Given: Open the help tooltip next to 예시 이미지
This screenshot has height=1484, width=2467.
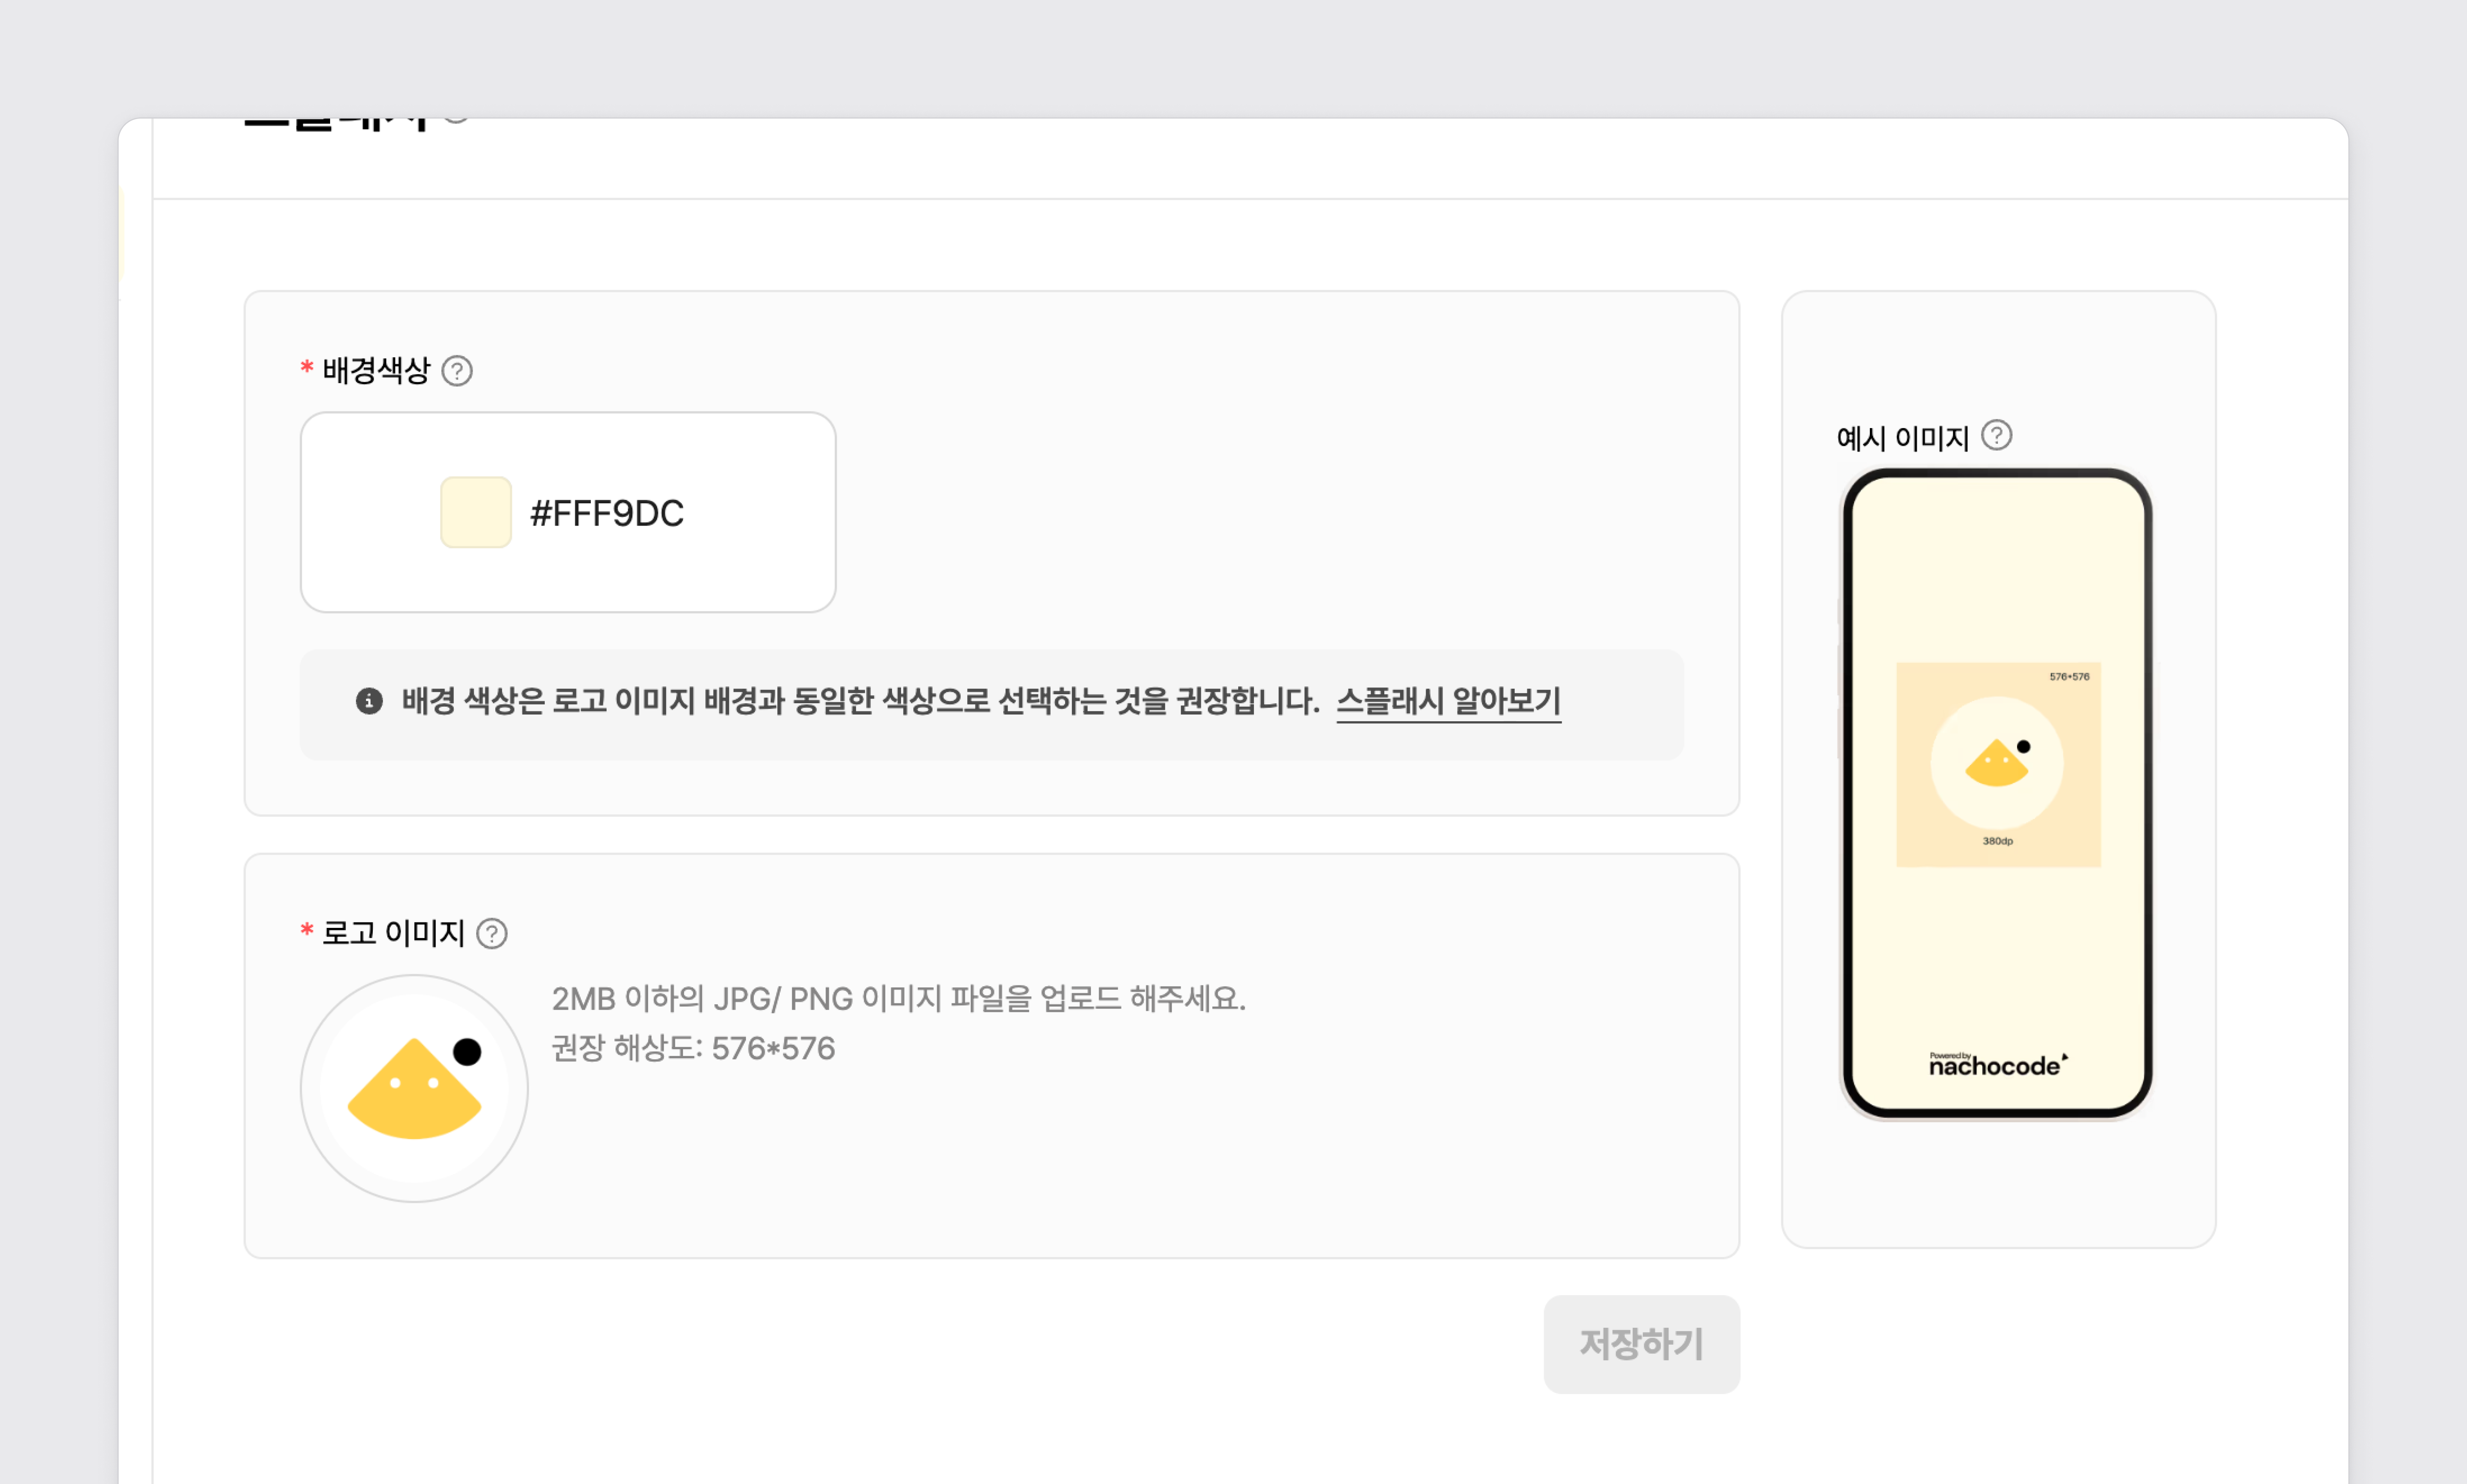Looking at the screenshot, I should [1996, 436].
